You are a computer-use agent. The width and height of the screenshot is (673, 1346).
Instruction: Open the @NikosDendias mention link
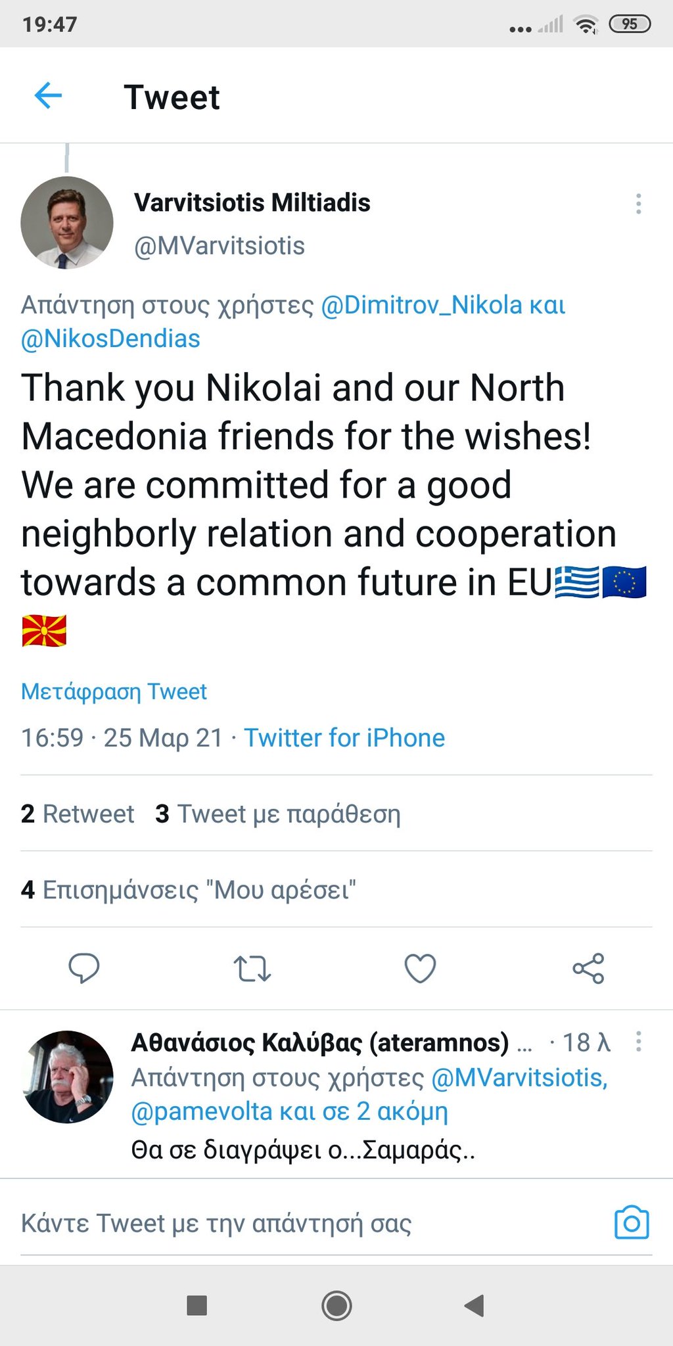[110, 339]
